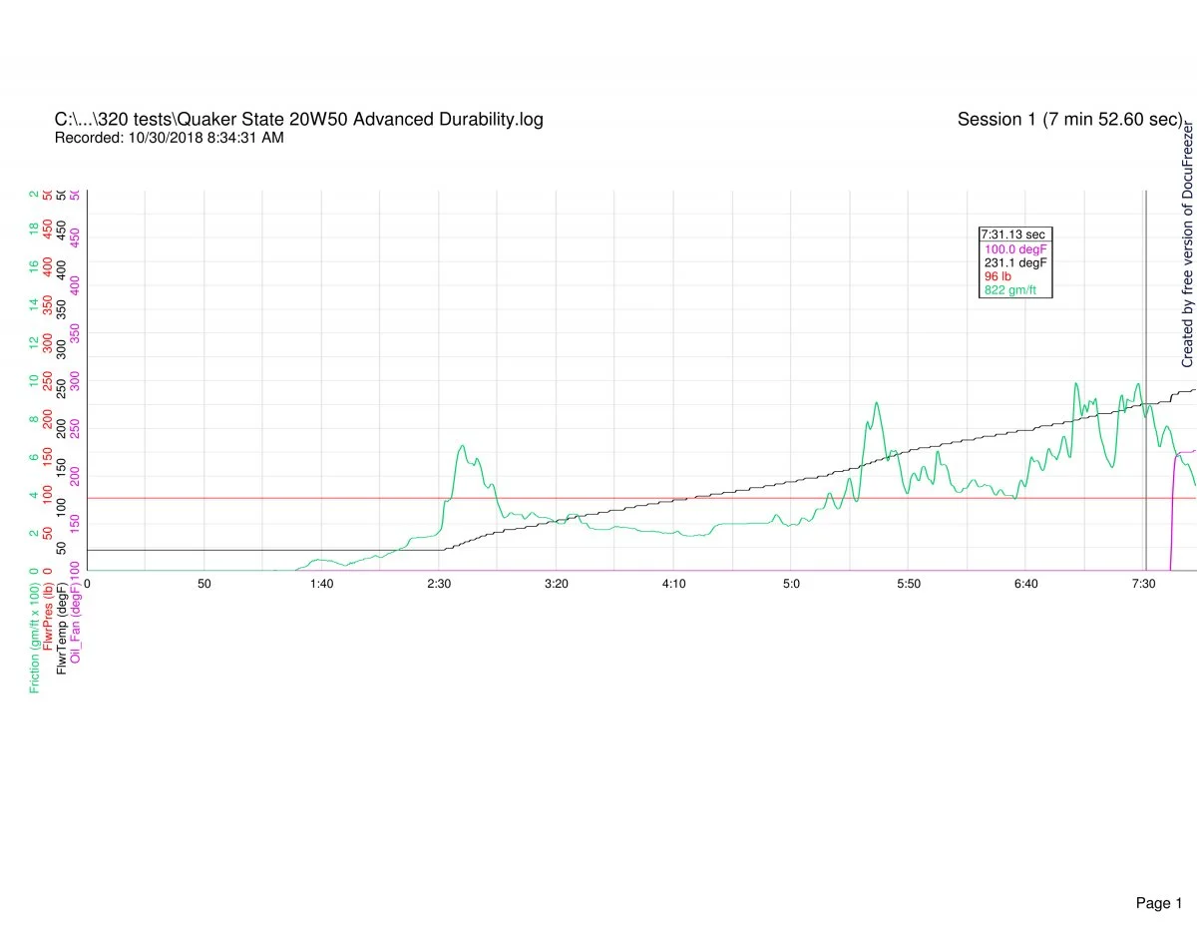Image resolution: width=1197 pixels, height=925 pixels.
Task: Select the 1:40 tick on time axis
Action: click(321, 583)
